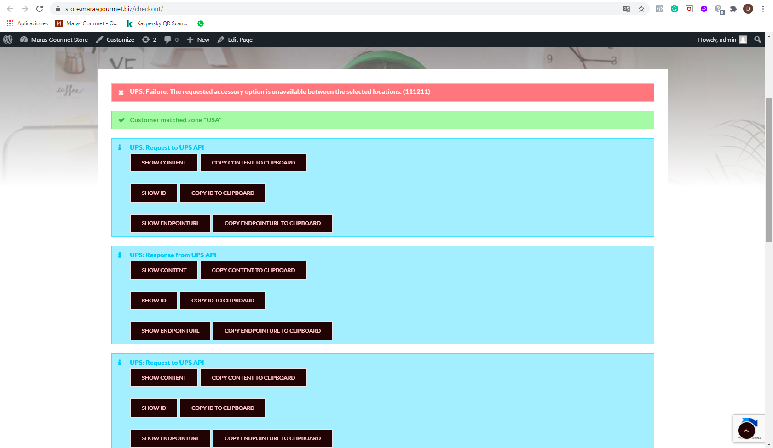
Task: Reload the checkout page
Action: point(40,9)
